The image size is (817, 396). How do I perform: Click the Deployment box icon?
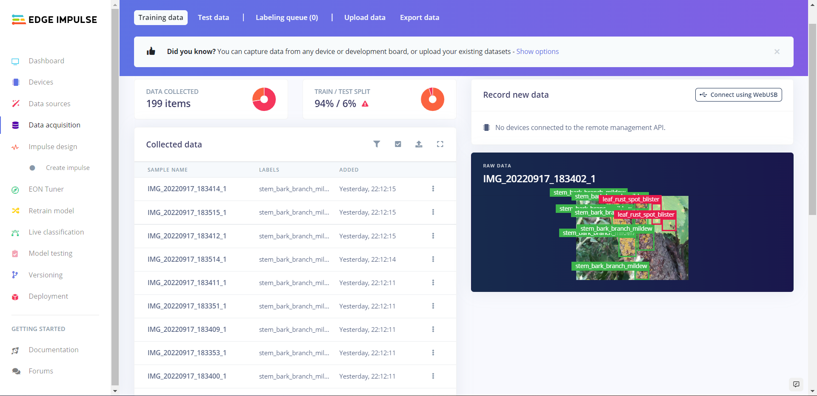point(15,297)
